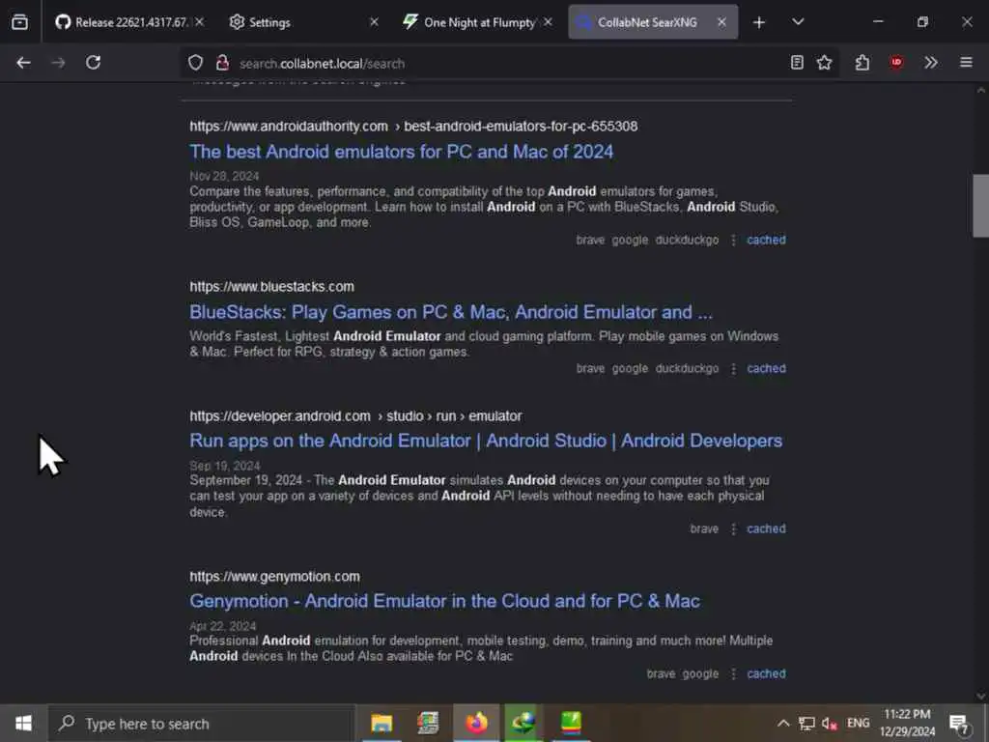Open BlueStacks: Play Games on PC result

(x=451, y=312)
